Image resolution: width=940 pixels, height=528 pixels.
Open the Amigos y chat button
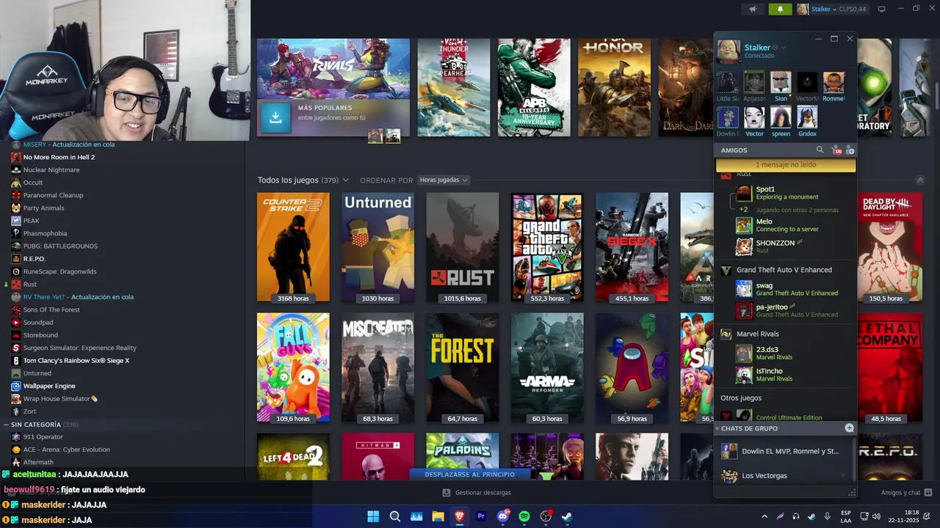coord(906,493)
